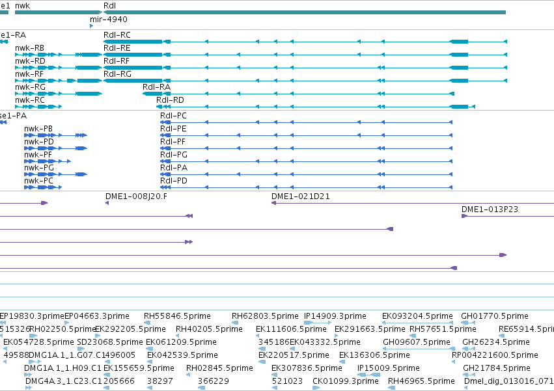Select EST SD23068.5prime
This screenshot has height=391, width=554.
pyautogui.click(x=110, y=342)
